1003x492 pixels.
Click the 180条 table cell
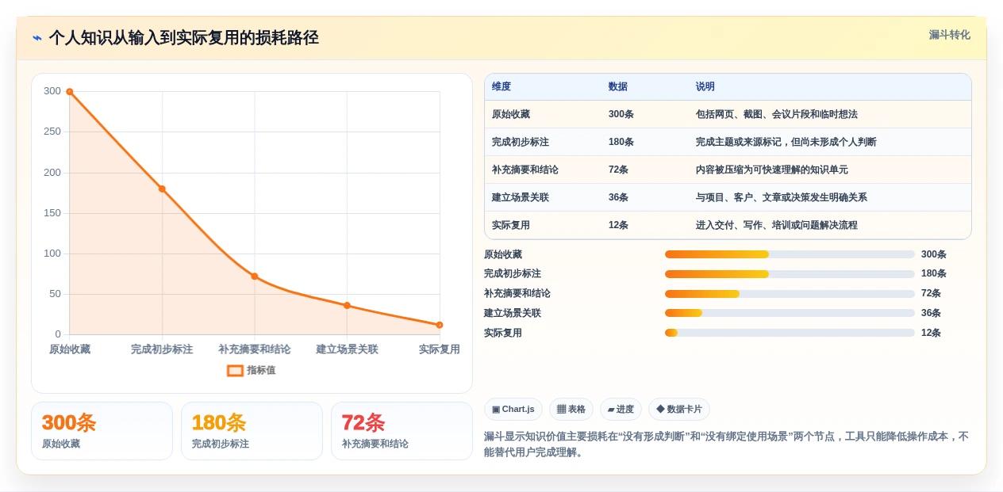(621, 142)
